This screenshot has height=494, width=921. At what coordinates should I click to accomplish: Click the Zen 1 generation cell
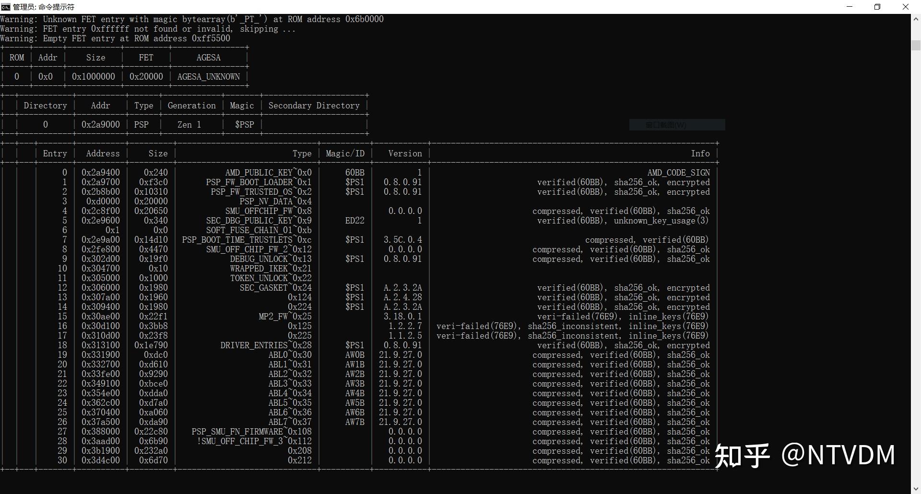click(x=189, y=124)
